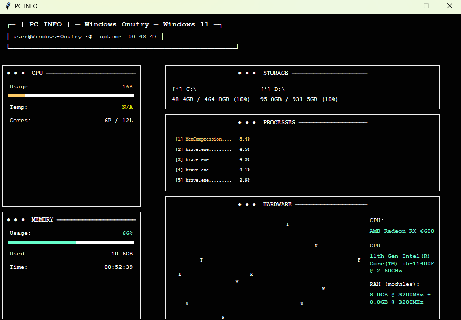This screenshot has height=320, width=461.
Task: Click the uptime value 00:48:47
Action: click(143, 37)
